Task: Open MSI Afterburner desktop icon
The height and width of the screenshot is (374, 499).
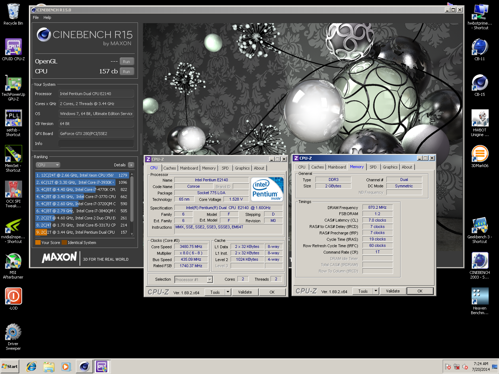Action: [x=13, y=266]
